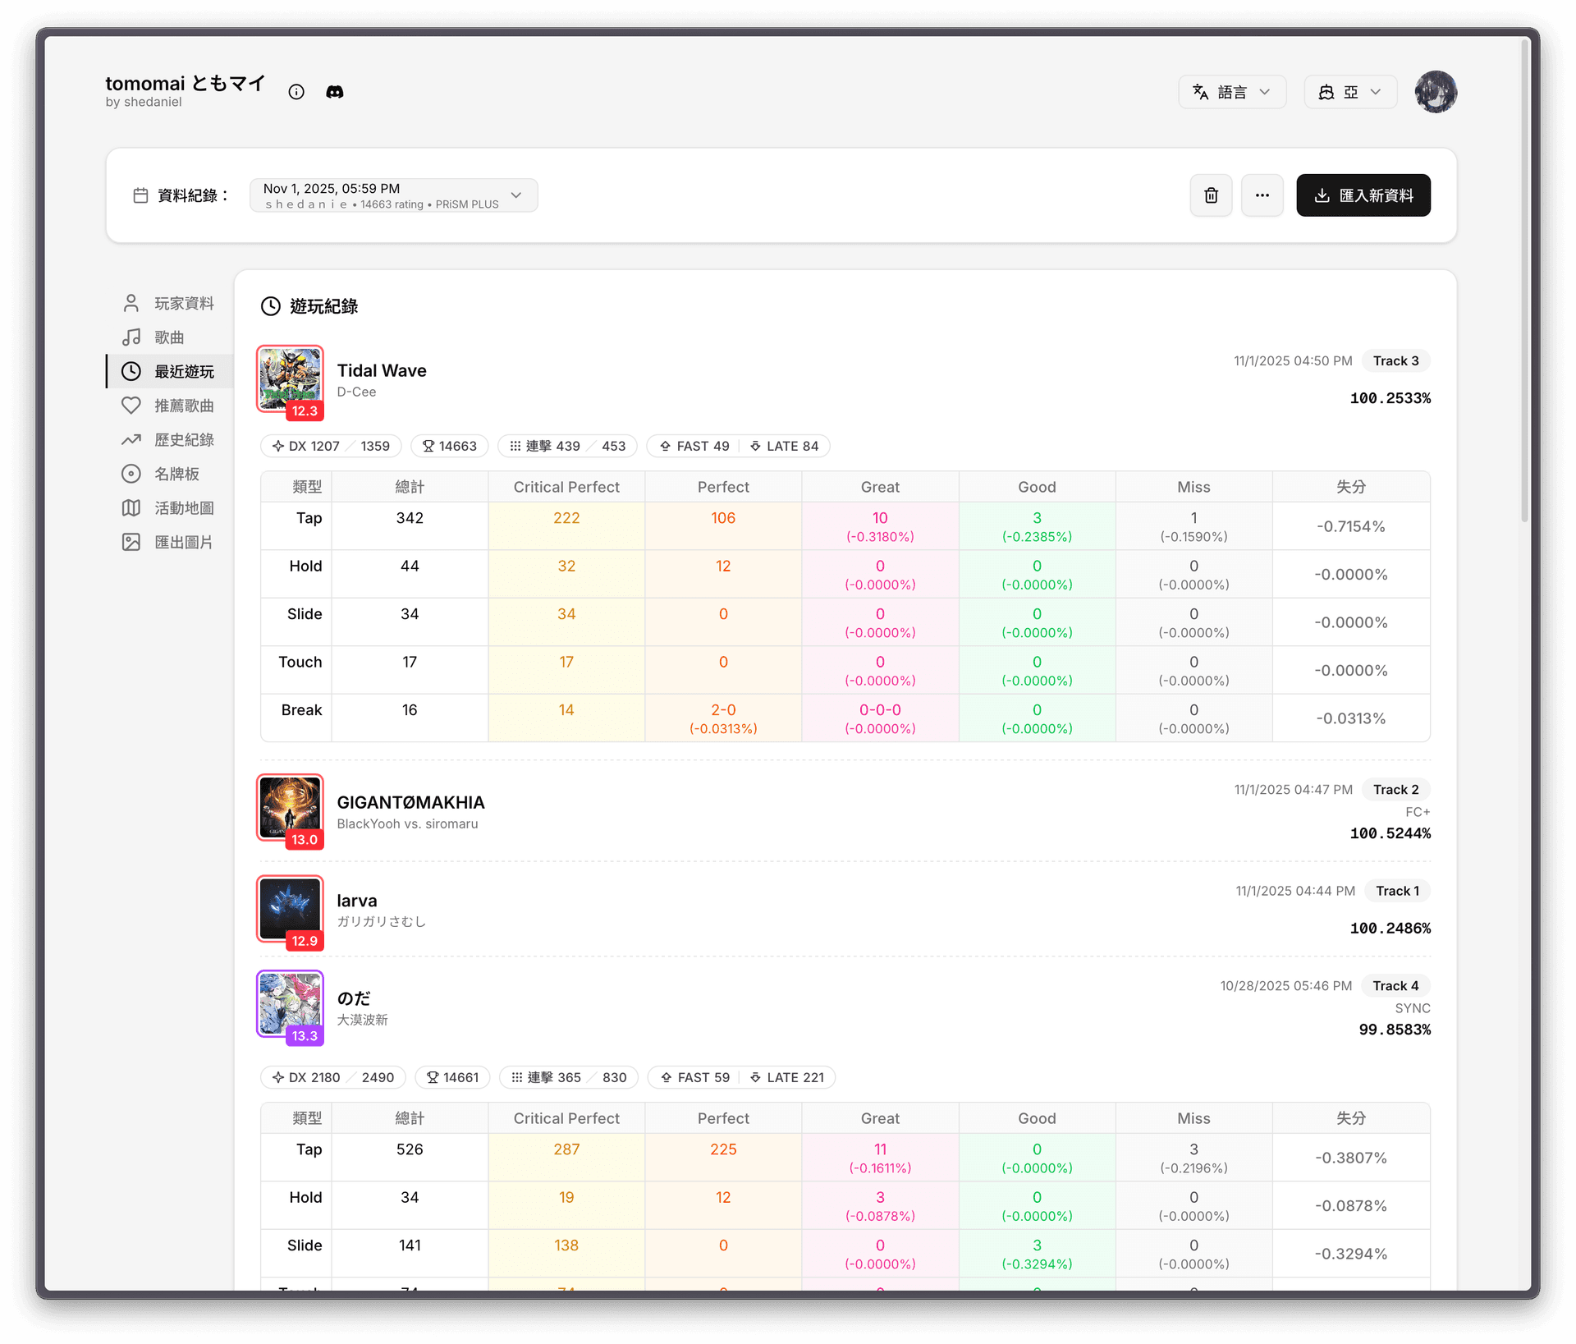Open the three-dots more options button

click(1262, 195)
